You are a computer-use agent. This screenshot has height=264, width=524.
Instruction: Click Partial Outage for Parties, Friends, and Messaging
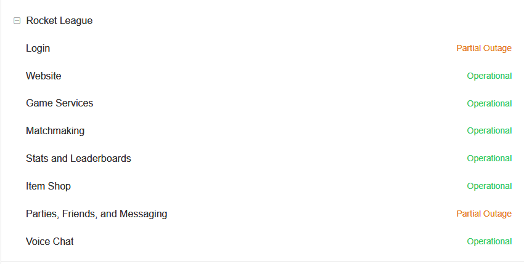(x=484, y=214)
